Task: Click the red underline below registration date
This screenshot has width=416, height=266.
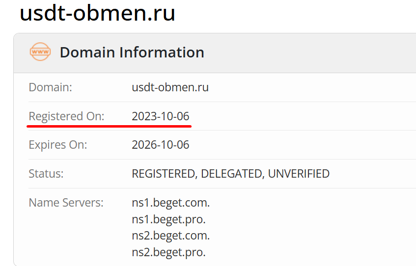Action: click(x=109, y=126)
